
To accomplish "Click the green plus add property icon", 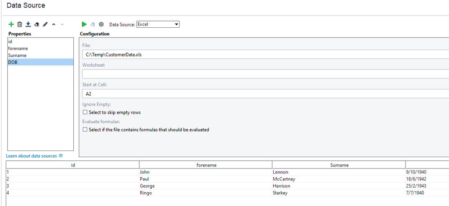I will click(x=11, y=24).
